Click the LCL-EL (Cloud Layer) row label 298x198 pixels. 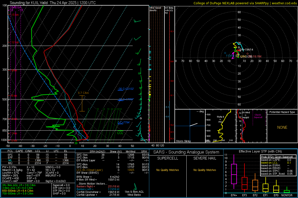89,170
